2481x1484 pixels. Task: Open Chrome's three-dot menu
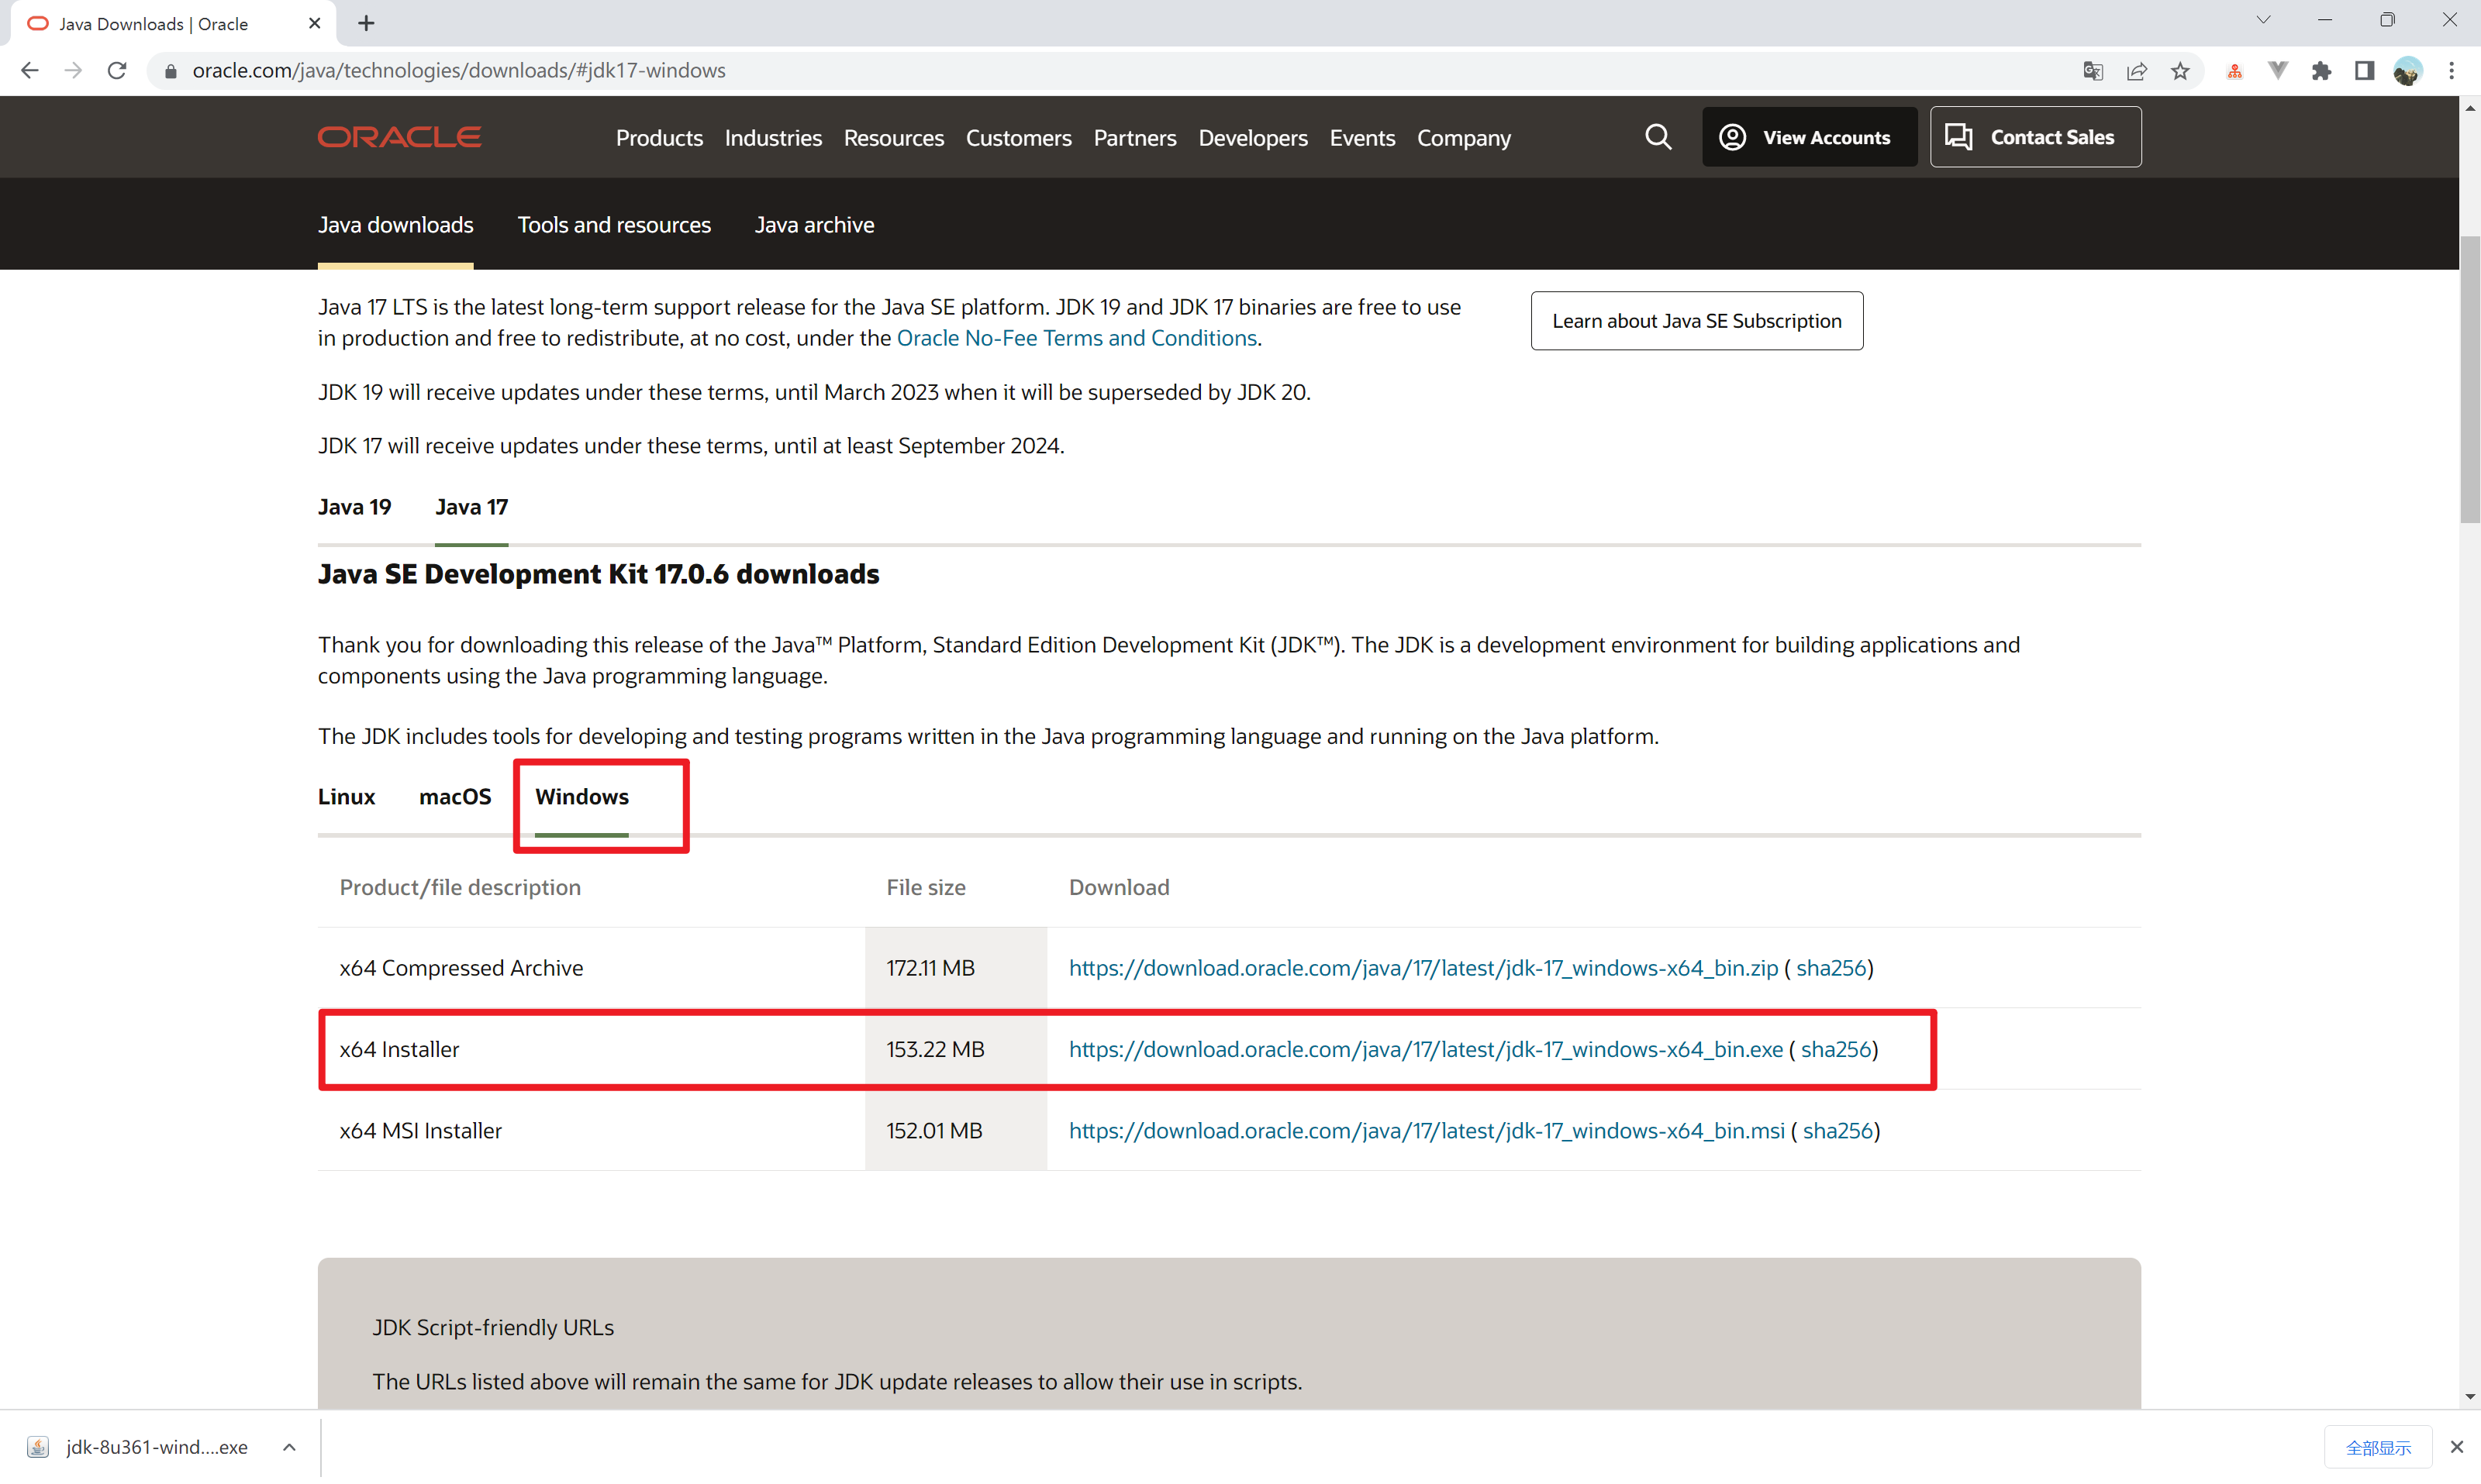[2452, 71]
